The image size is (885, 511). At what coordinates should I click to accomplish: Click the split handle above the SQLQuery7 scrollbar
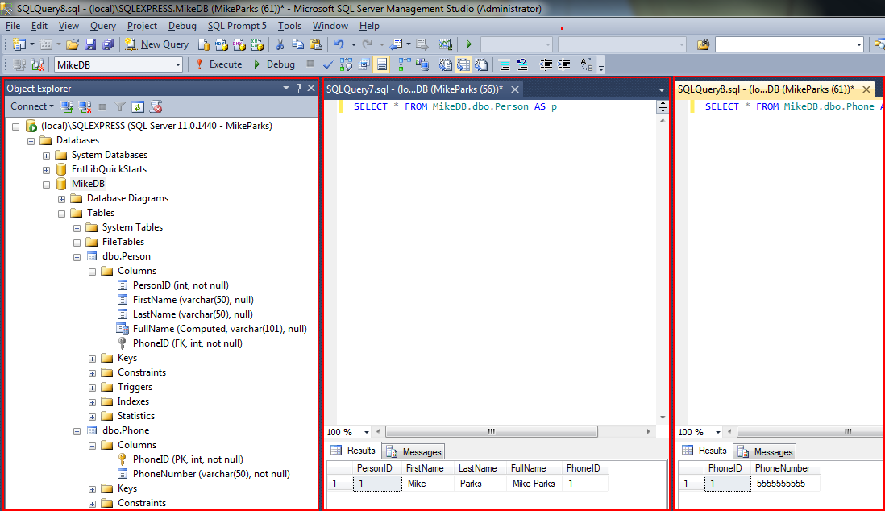663,106
